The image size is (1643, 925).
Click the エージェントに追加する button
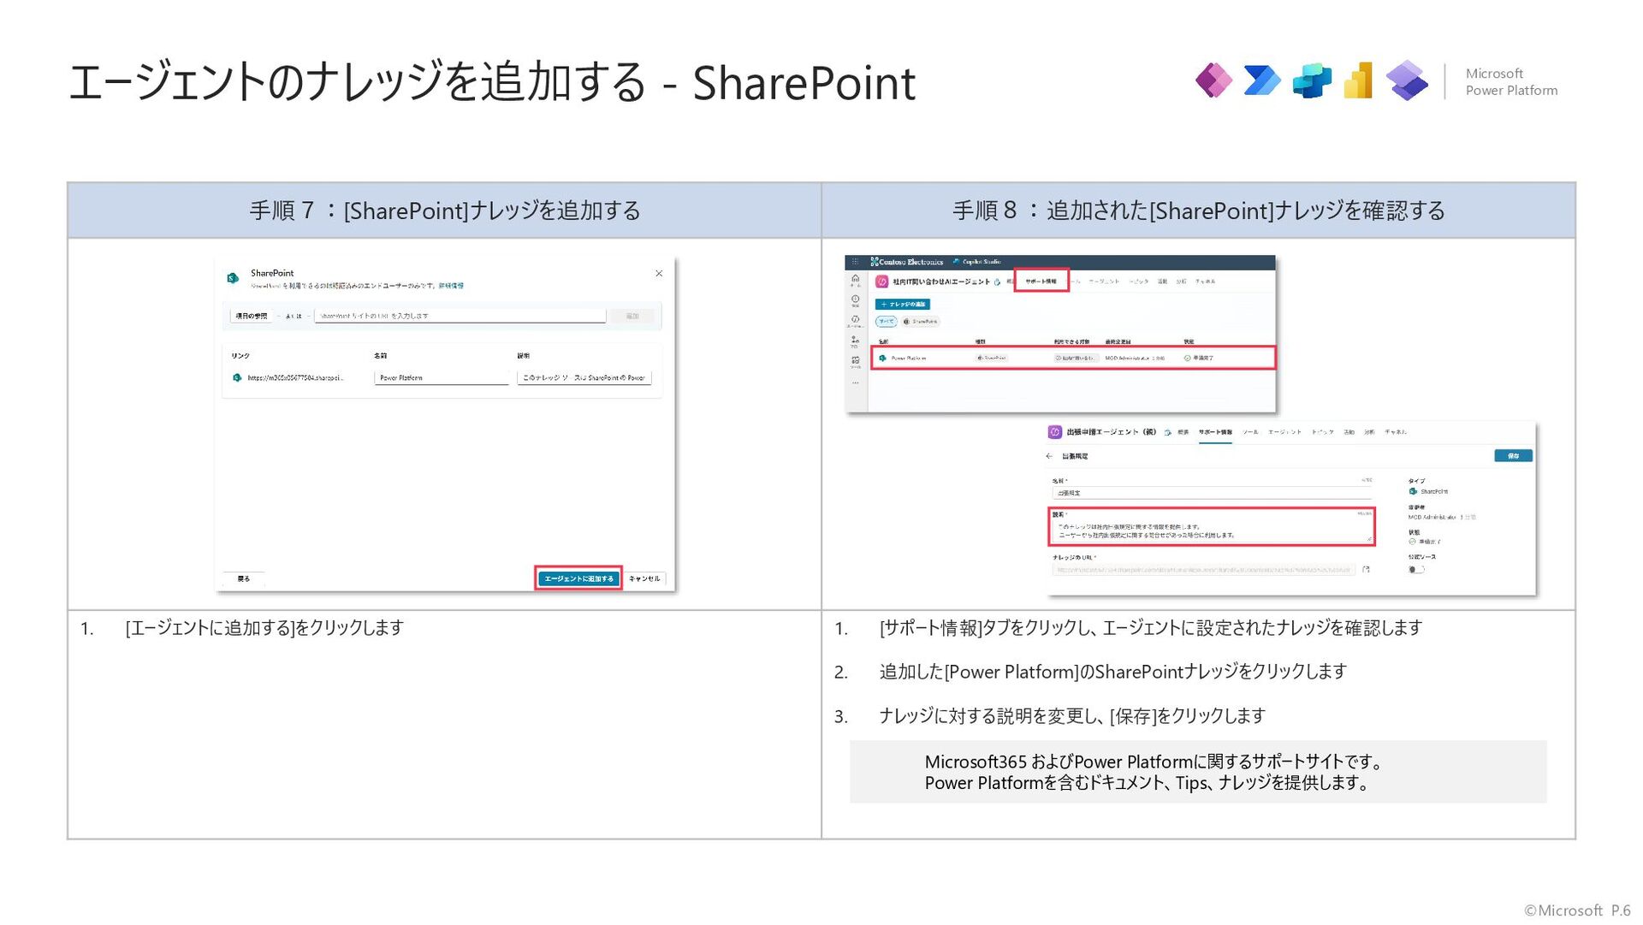(578, 578)
